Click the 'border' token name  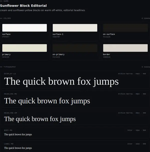click(106, 54)
